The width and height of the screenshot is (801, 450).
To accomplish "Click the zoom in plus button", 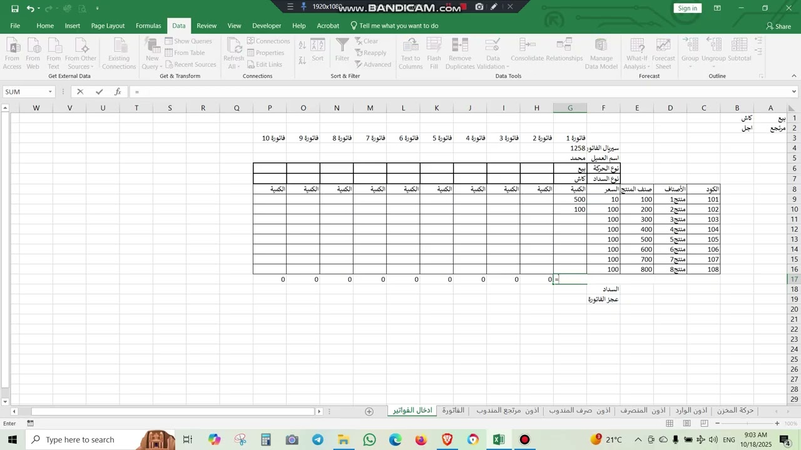I will pos(777,423).
